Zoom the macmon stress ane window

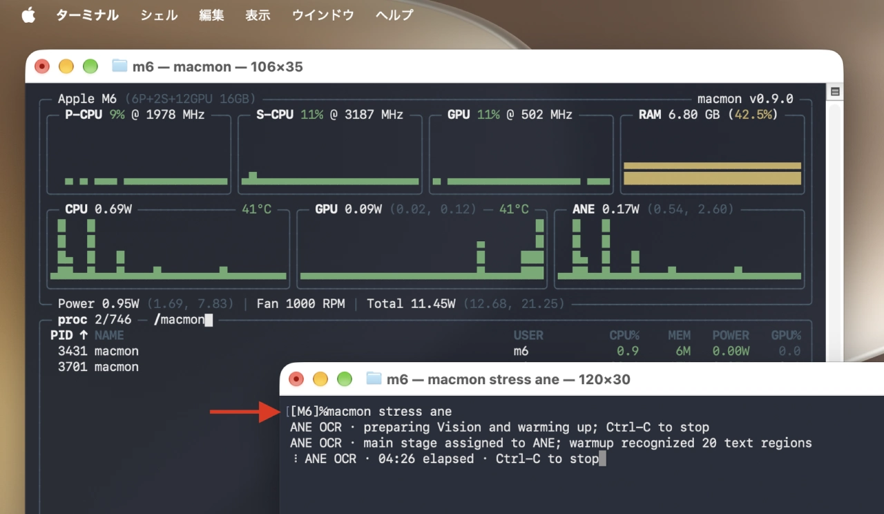pos(345,379)
